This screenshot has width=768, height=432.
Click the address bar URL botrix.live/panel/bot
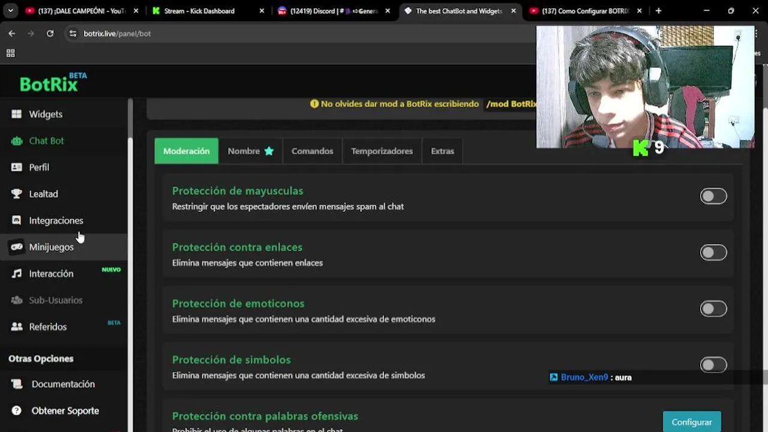(117, 34)
